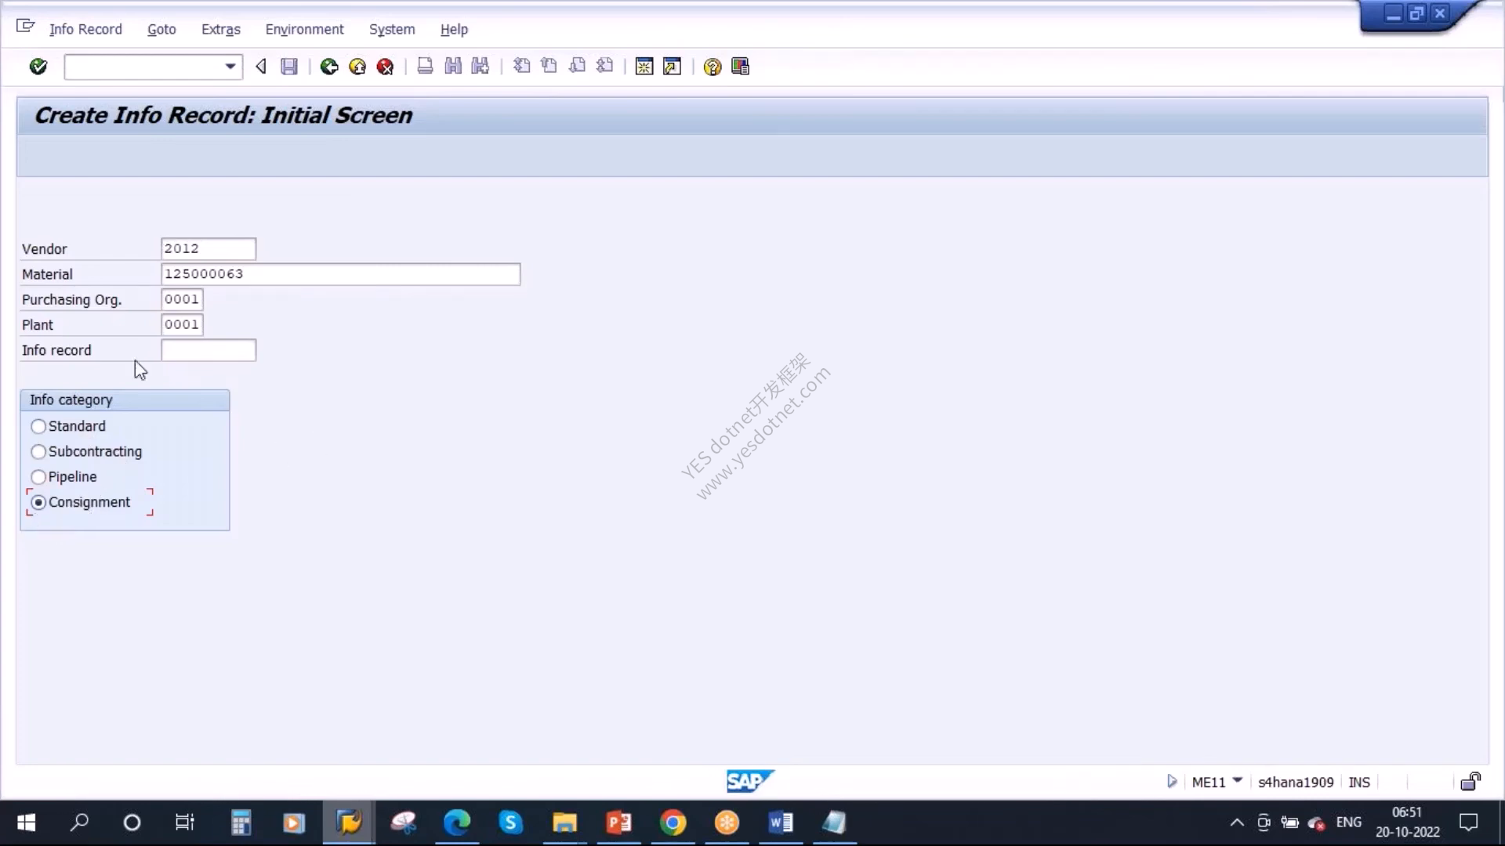Viewport: 1505px width, 846px height.
Task: Click the green Enter checkmark icon
Action: 38,67
